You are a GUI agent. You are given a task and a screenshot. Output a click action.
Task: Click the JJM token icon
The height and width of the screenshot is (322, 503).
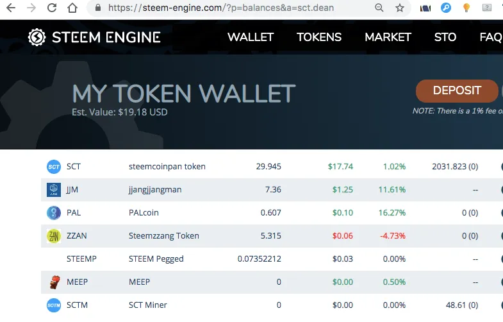tap(54, 190)
